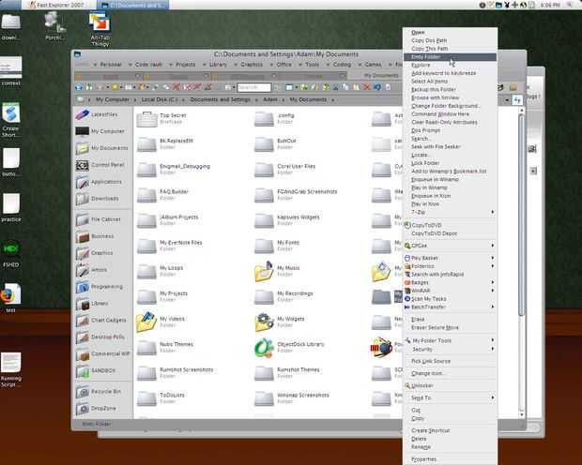
Task: Open DropZone sidebar shortcut
Action: 97,408
